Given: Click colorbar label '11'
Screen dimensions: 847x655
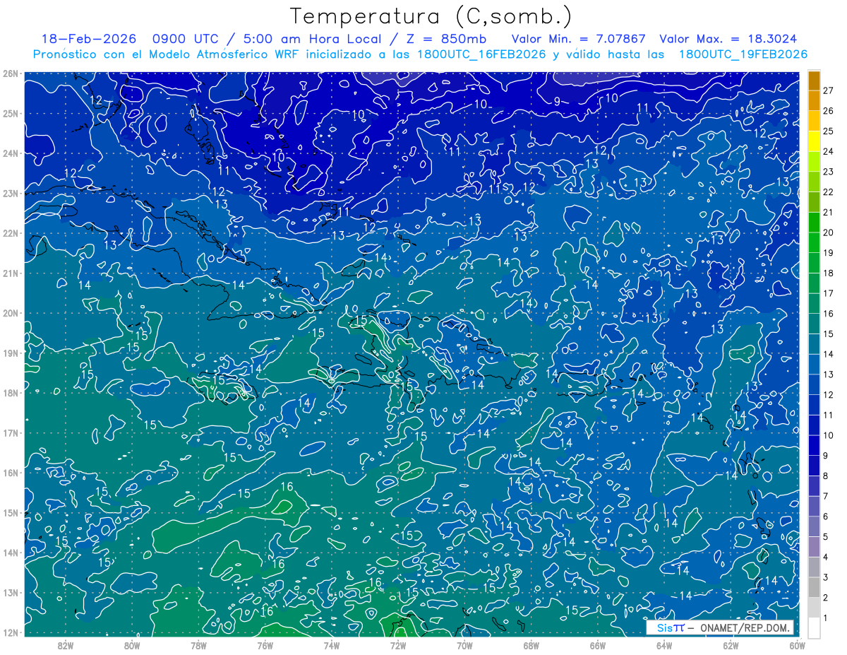Looking at the screenshot, I should pyautogui.click(x=828, y=415).
